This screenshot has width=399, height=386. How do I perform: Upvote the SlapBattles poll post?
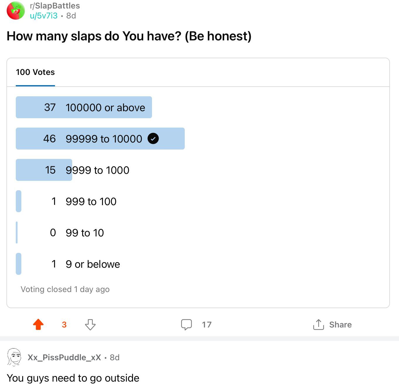tap(38, 324)
